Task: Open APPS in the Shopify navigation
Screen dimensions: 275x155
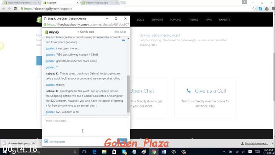Action: click(x=209, y=20)
